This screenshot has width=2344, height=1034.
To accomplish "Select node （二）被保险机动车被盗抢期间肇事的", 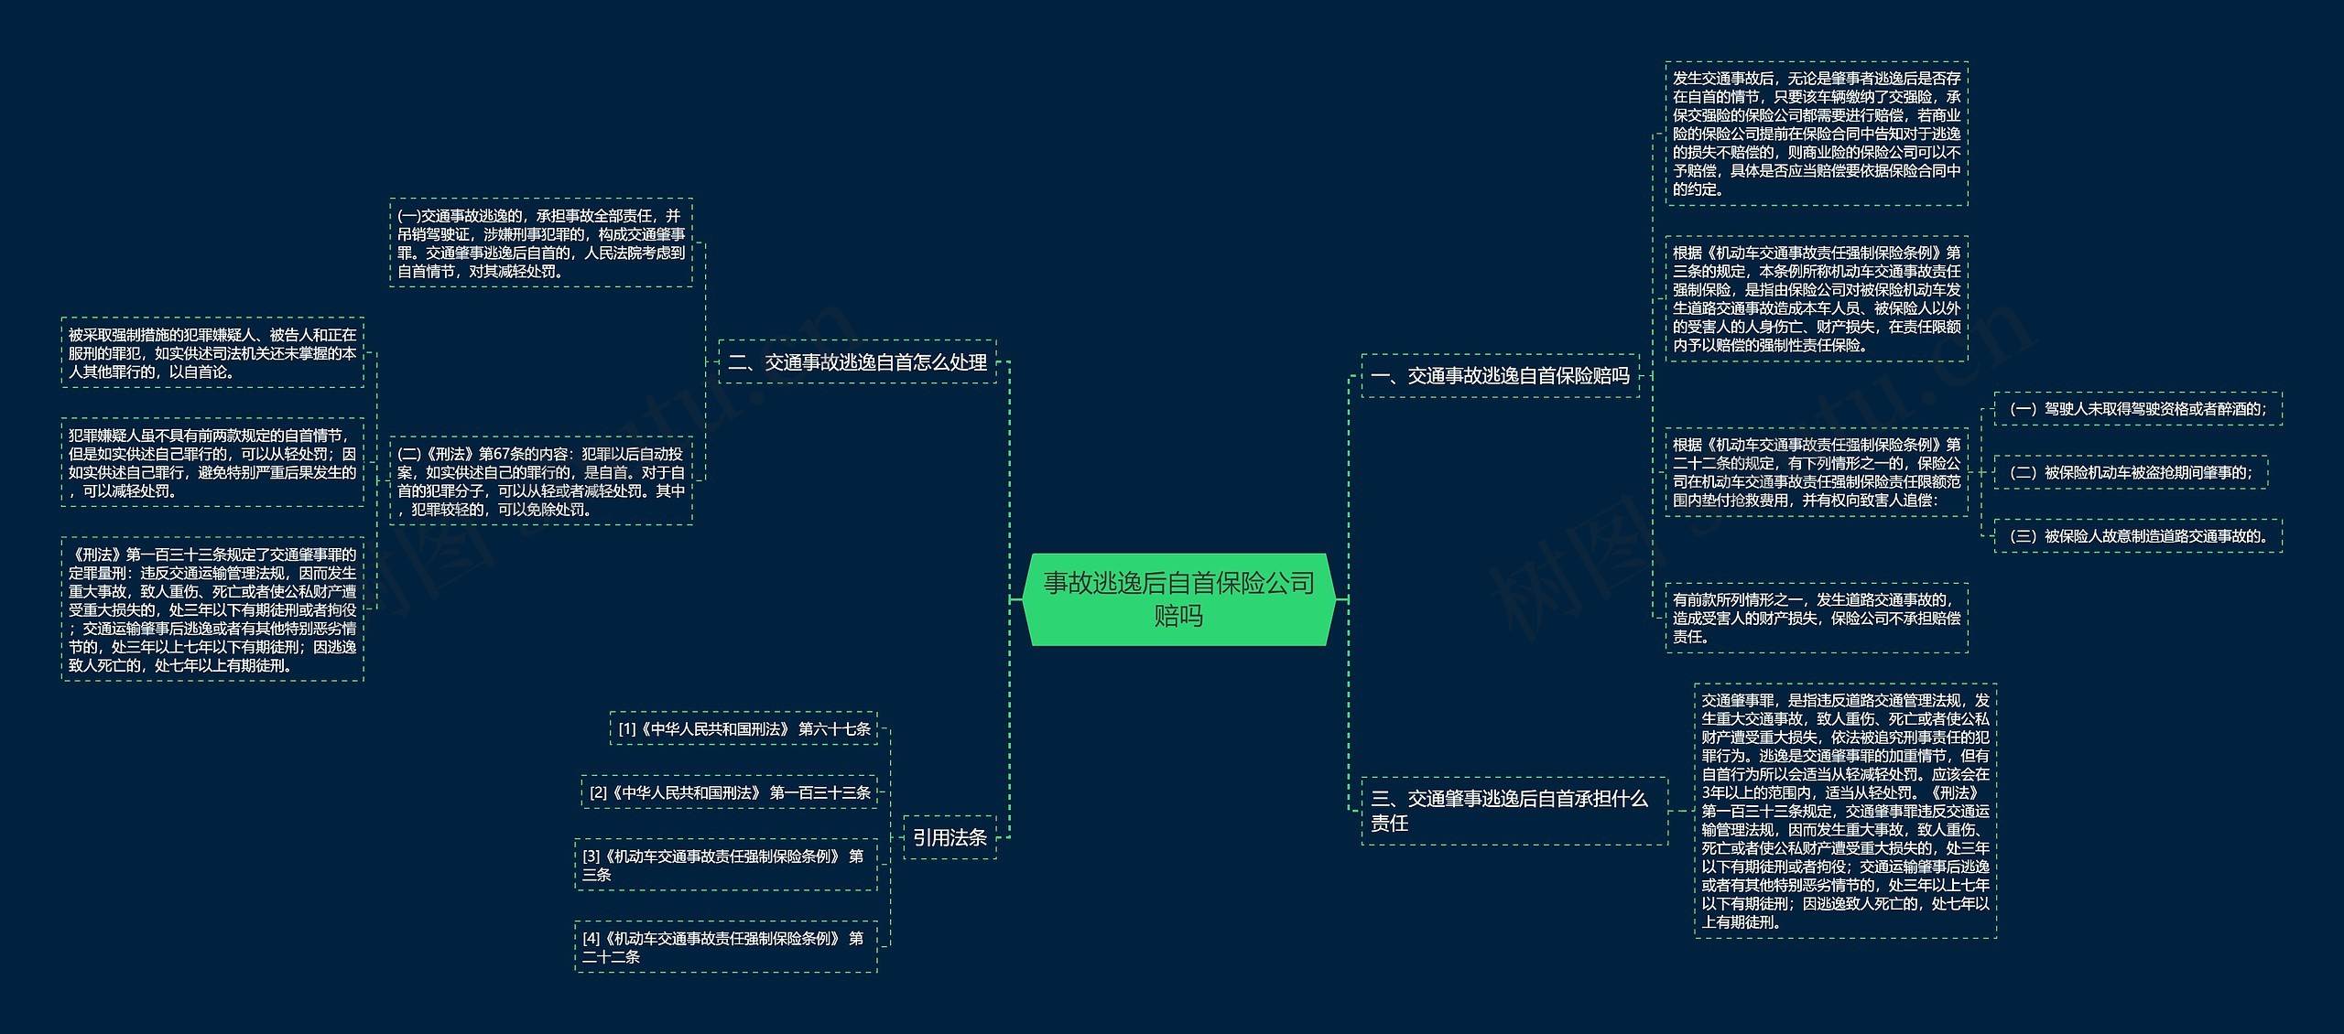I will [2130, 473].
